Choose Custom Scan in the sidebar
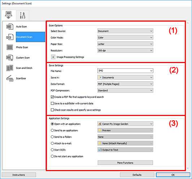This screenshot has width=192, height=179. click(x=23, y=58)
